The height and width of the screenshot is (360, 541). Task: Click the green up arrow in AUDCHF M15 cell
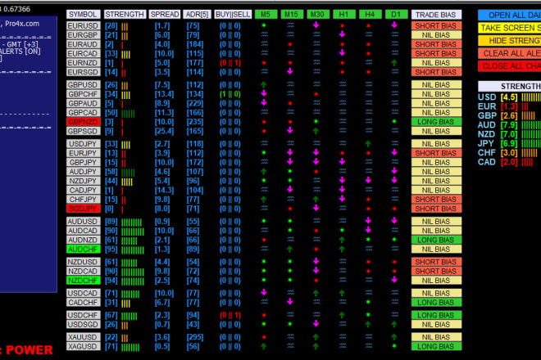click(x=290, y=249)
